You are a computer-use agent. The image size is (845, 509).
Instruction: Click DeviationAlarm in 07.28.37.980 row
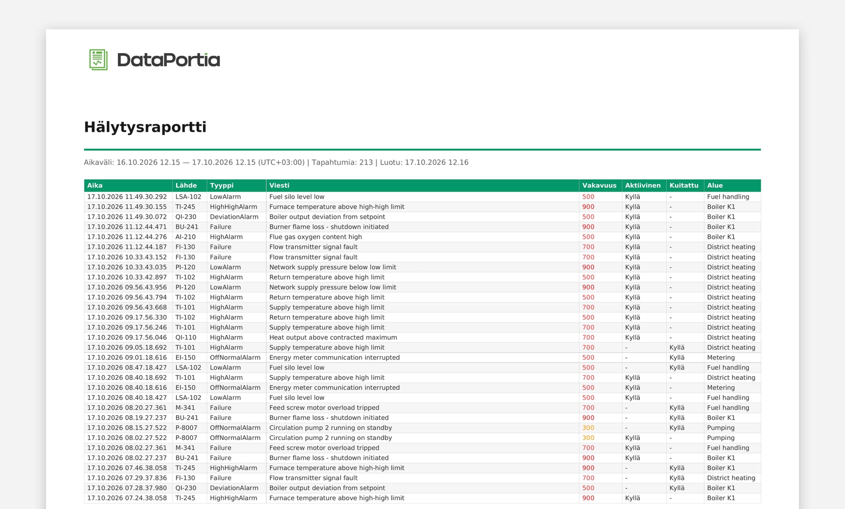point(234,488)
